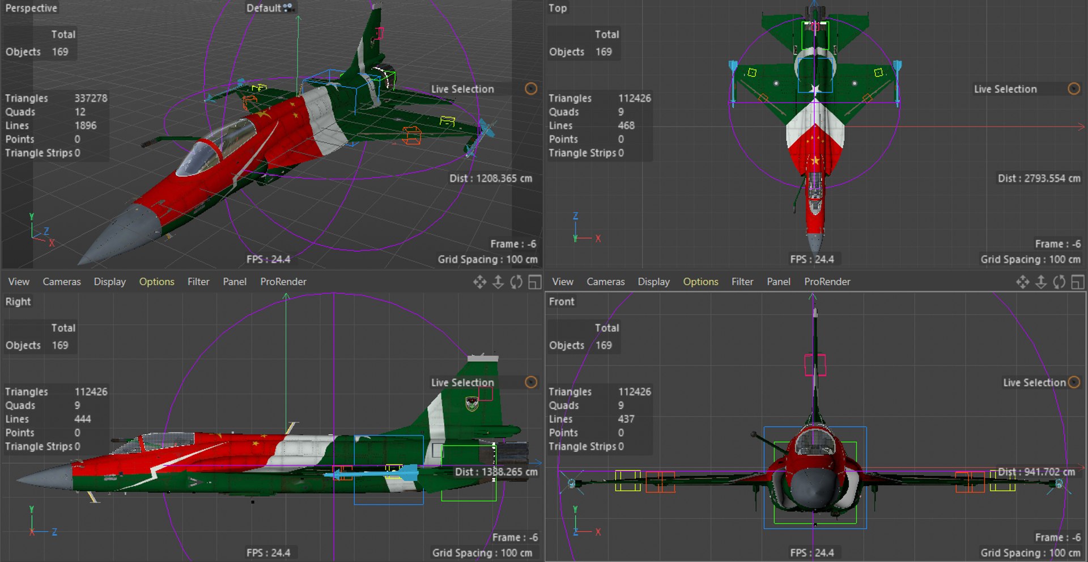Click the Dist : 1208.365 cm readout
The width and height of the screenshot is (1088, 562).
[x=491, y=178]
